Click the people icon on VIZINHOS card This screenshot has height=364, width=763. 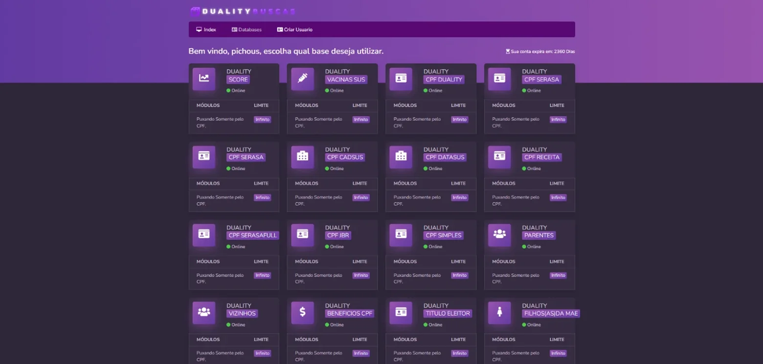204,313
